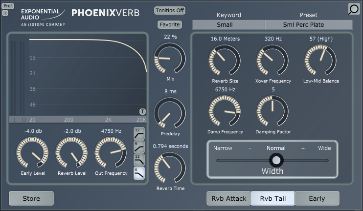Click the 16.0 Meters value
Viewport: 363px width, 211px height.
[x=225, y=39]
